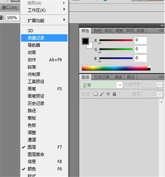Select 调整 in the Window menu

pyautogui.click(x=44, y=132)
